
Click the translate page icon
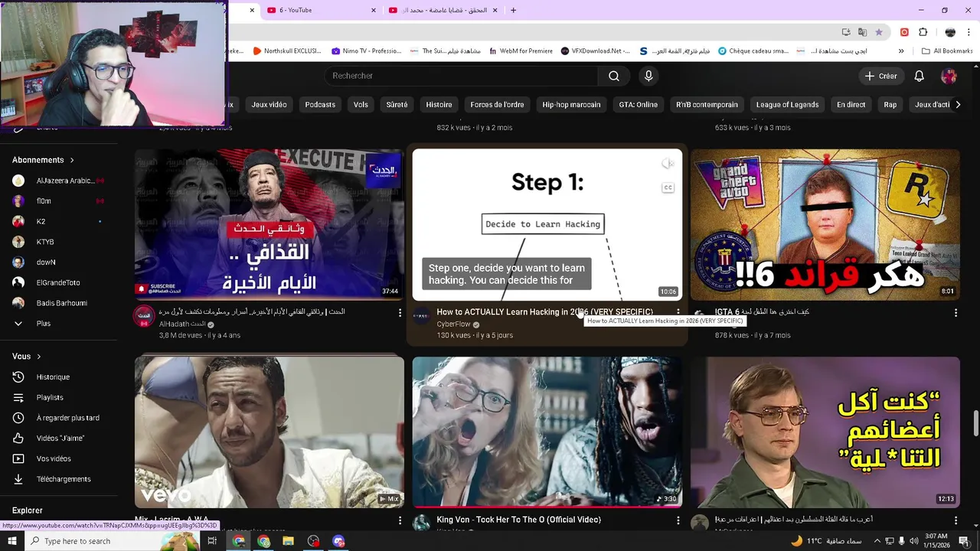pos(863,32)
